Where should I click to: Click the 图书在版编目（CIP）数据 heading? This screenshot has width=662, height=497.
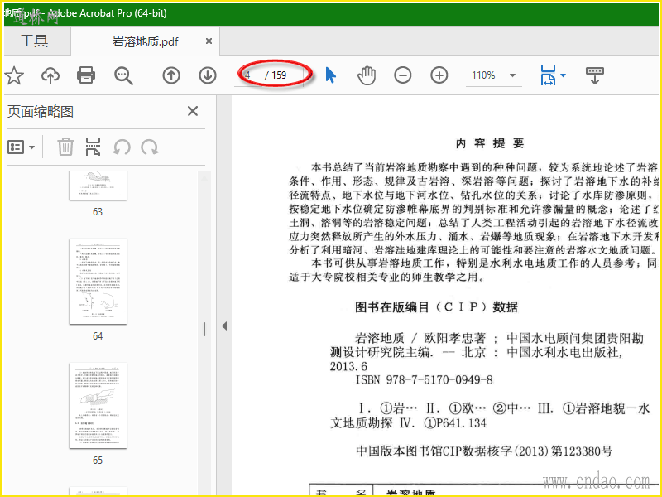(x=437, y=307)
